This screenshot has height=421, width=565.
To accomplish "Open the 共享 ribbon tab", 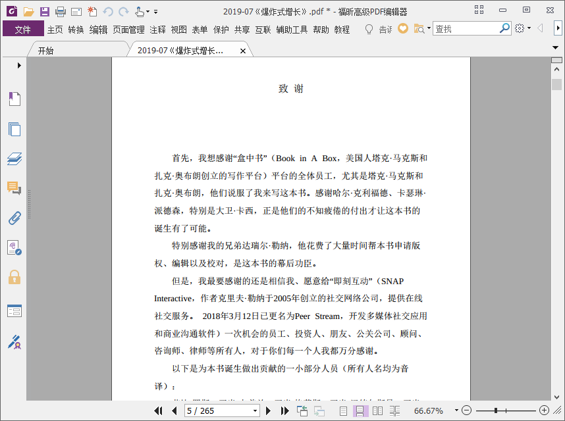I will tap(242, 30).
